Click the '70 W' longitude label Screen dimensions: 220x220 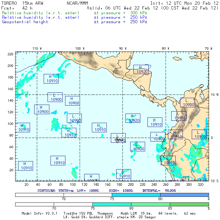[x=208, y=48]
